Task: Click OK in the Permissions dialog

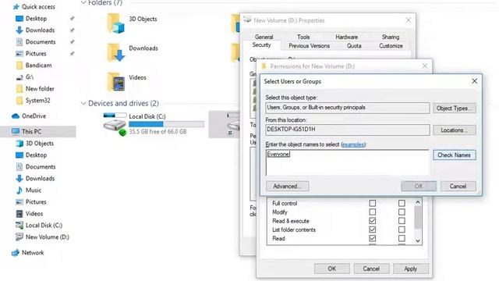Action: tap(332, 269)
